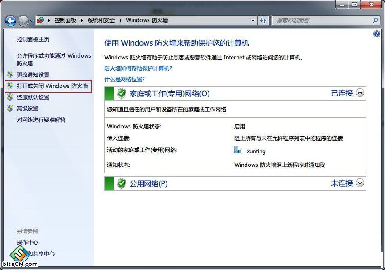Viewport: 385px width, 270px height.
Task: Select 系统和安全 in the address breadcrumb
Action: coord(101,20)
